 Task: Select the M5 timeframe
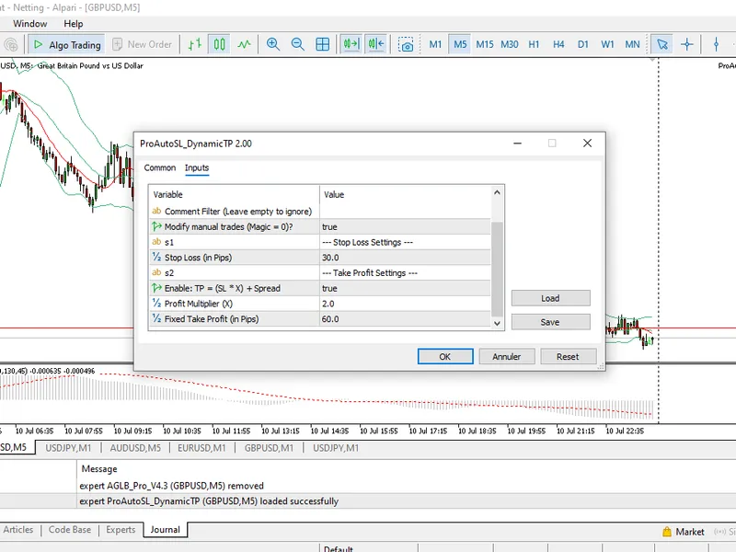460,44
